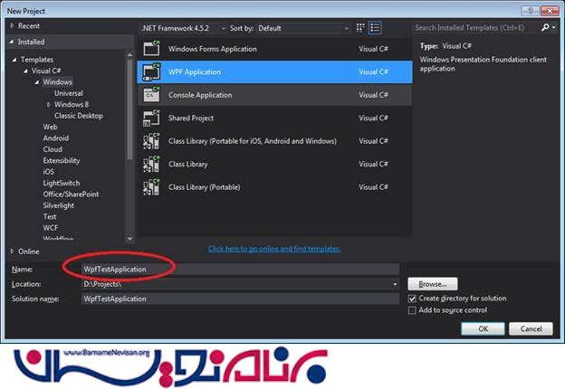The width and height of the screenshot is (565, 389).
Task: Collapse the Installed section
Action: tap(12, 42)
